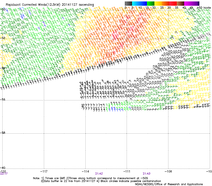212x186 pixels.
Task: Click the legend scale value '25'
Action: tap(162, 7)
